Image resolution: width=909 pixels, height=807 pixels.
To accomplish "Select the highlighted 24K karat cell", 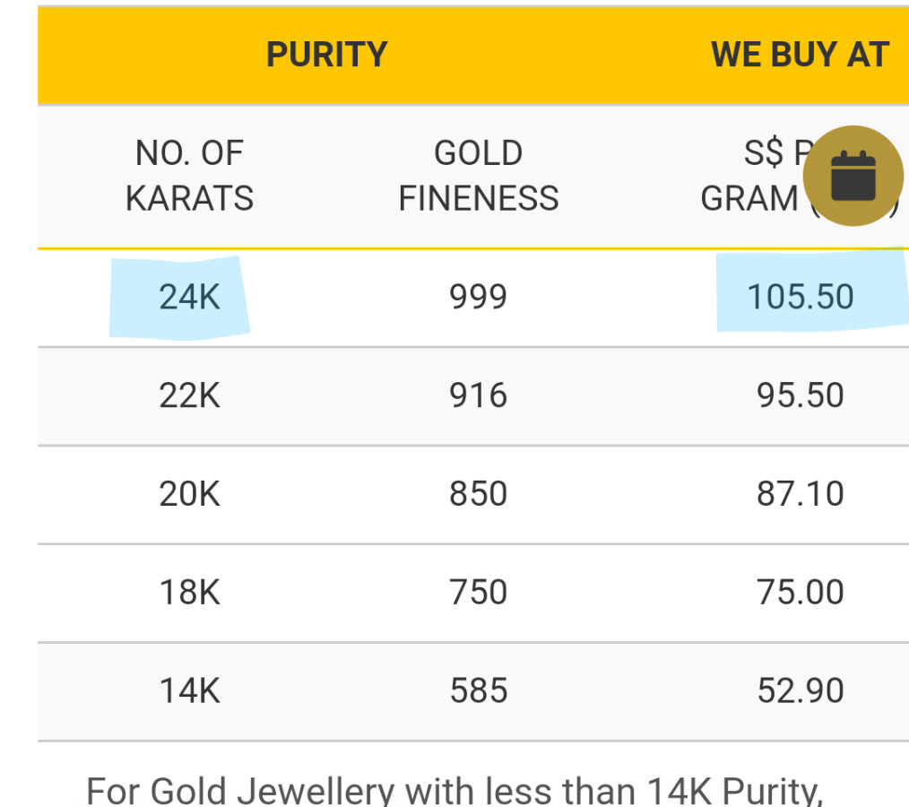I will coord(189,297).
